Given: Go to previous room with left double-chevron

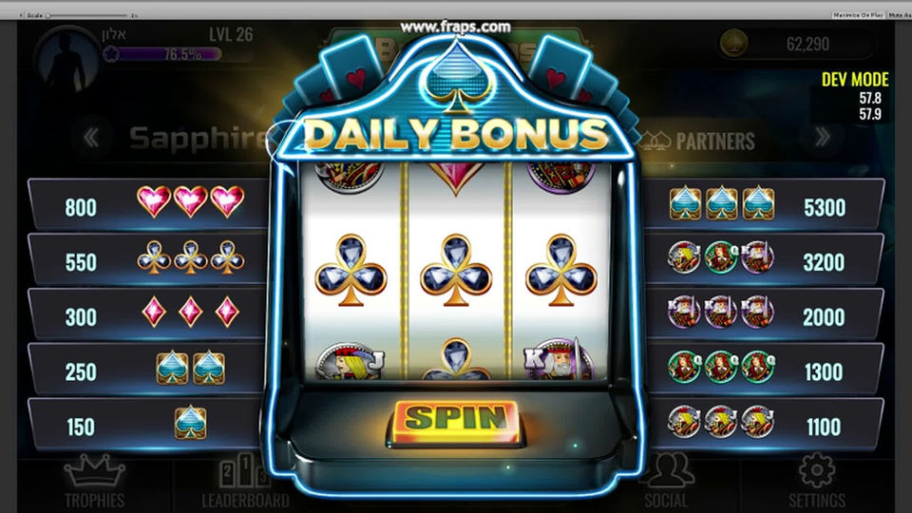Looking at the screenshot, I should (x=91, y=138).
